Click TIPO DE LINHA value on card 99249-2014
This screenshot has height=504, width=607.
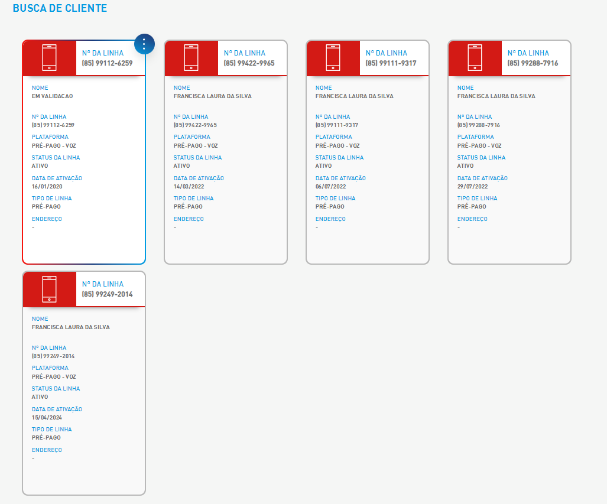click(x=46, y=438)
